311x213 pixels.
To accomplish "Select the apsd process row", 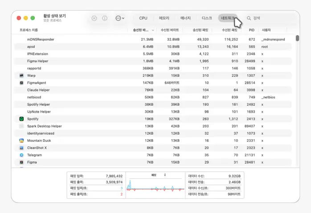I will click(x=153, y=47).
